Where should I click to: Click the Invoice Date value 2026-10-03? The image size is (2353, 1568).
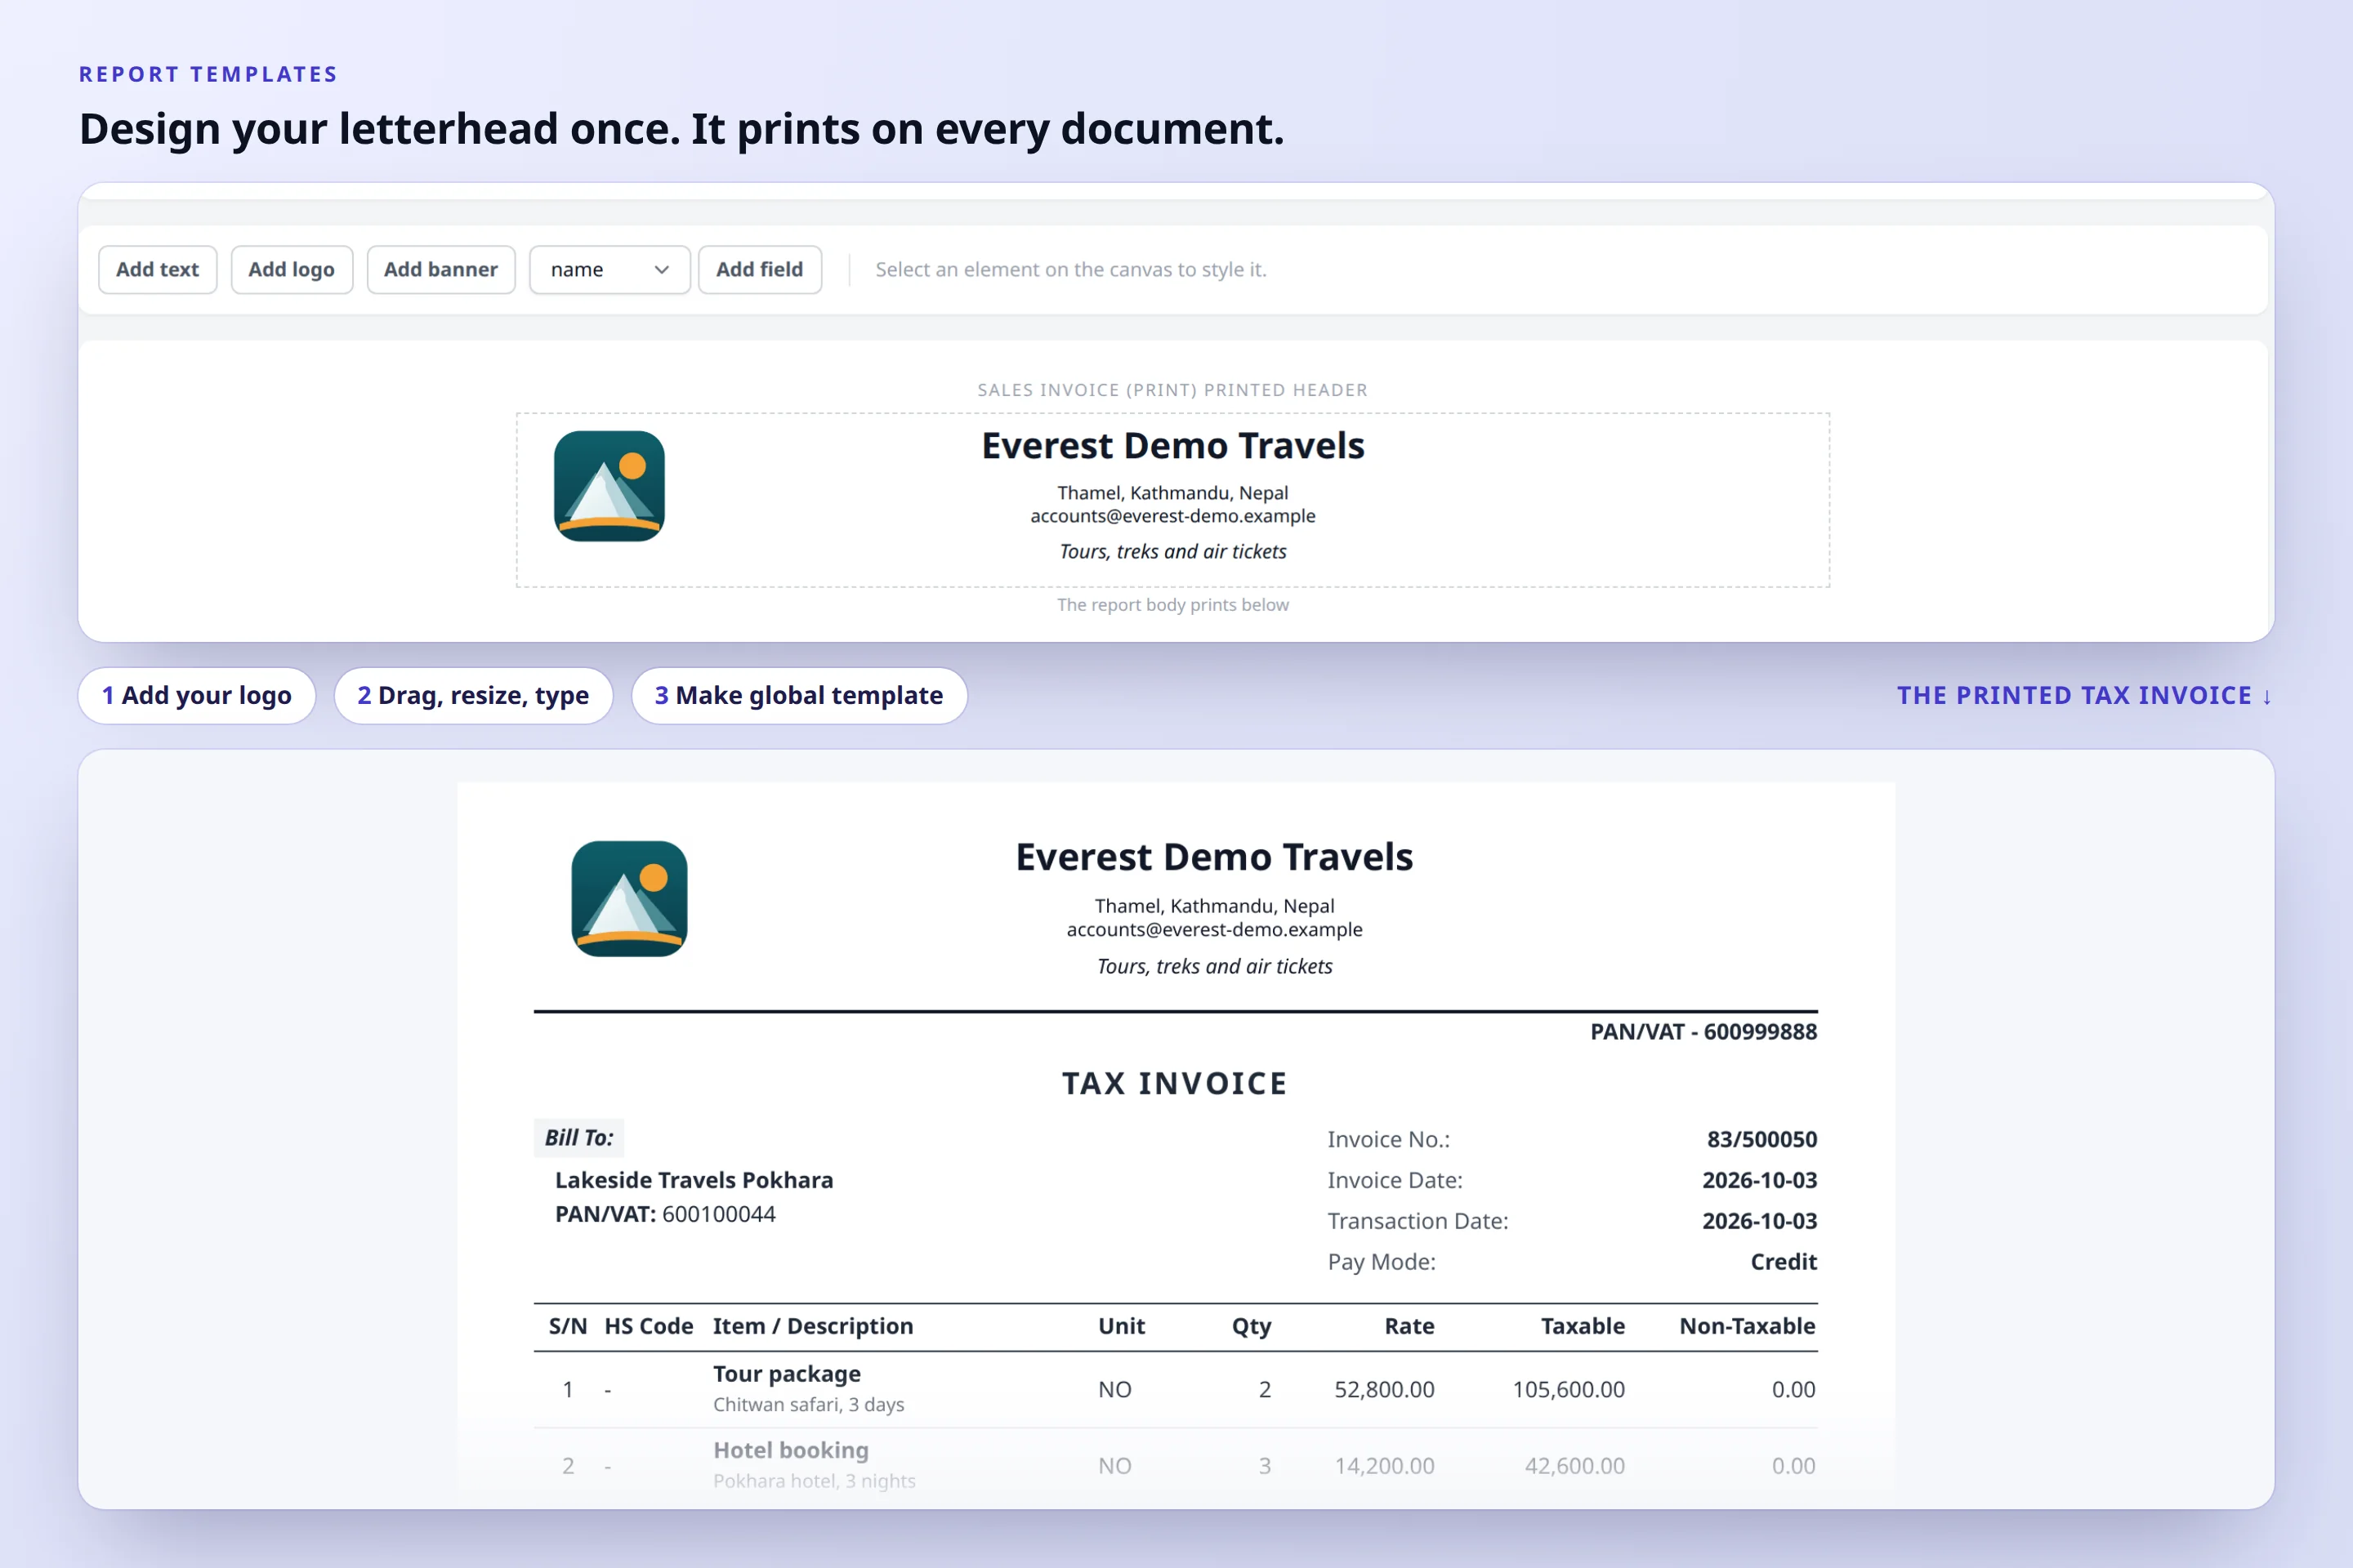pos(1760,1180)
